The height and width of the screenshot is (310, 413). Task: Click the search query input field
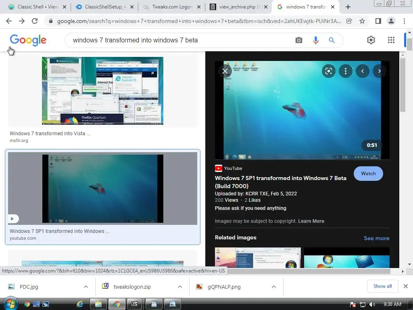point(182,40)
